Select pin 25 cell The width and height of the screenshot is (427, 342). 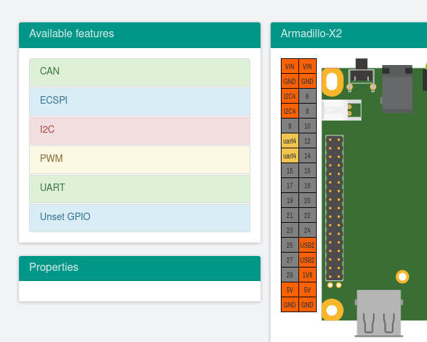tap(290, 245)
